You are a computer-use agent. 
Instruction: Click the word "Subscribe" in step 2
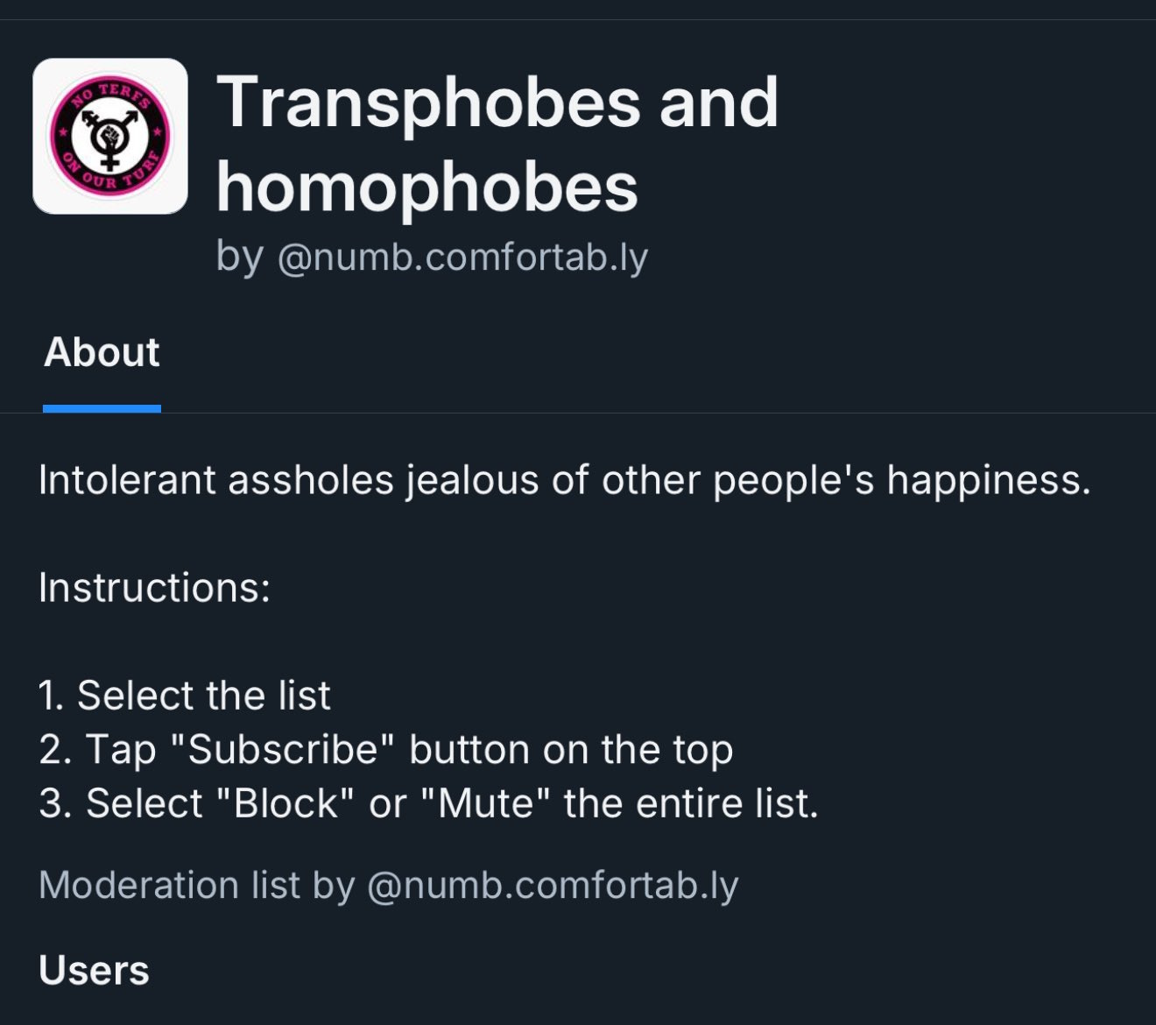tap(282, 750)
